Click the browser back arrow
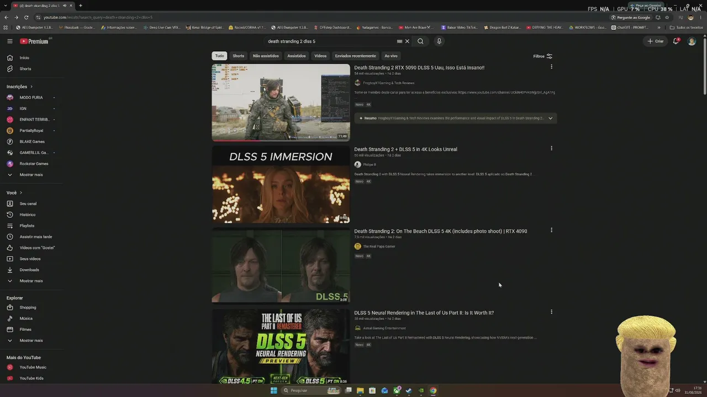 pos(6,17)
